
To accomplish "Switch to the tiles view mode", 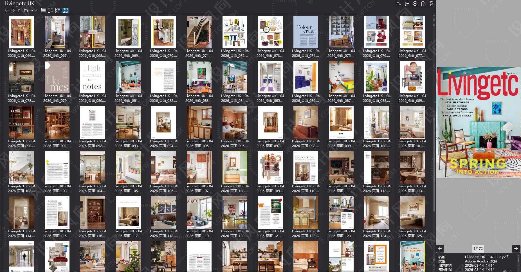I will [x=50, y=10].
